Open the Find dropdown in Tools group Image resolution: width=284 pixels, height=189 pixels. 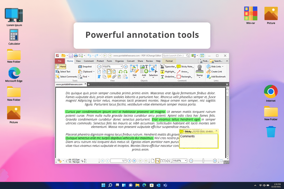coord(89,77)
